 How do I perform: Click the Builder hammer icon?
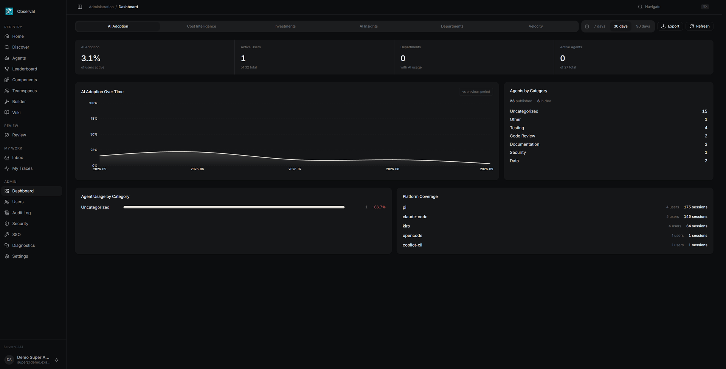click(7, 102)
